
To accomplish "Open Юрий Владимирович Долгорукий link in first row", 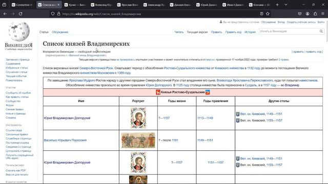I will 67,118.
